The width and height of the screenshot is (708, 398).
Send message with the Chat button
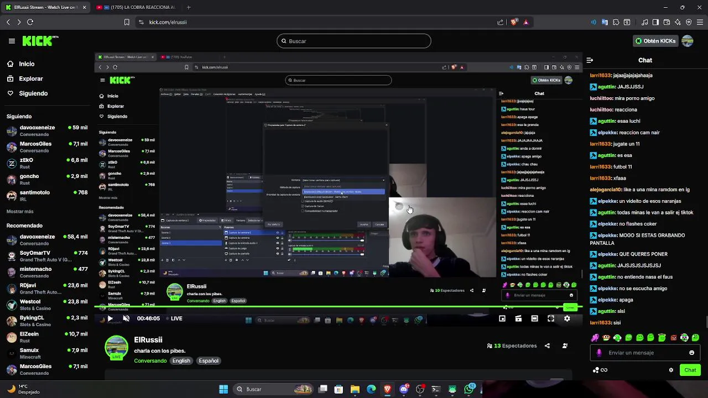click(x=690, y=370)
